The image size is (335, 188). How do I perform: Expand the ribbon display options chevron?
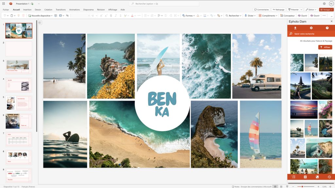point(332,16)
